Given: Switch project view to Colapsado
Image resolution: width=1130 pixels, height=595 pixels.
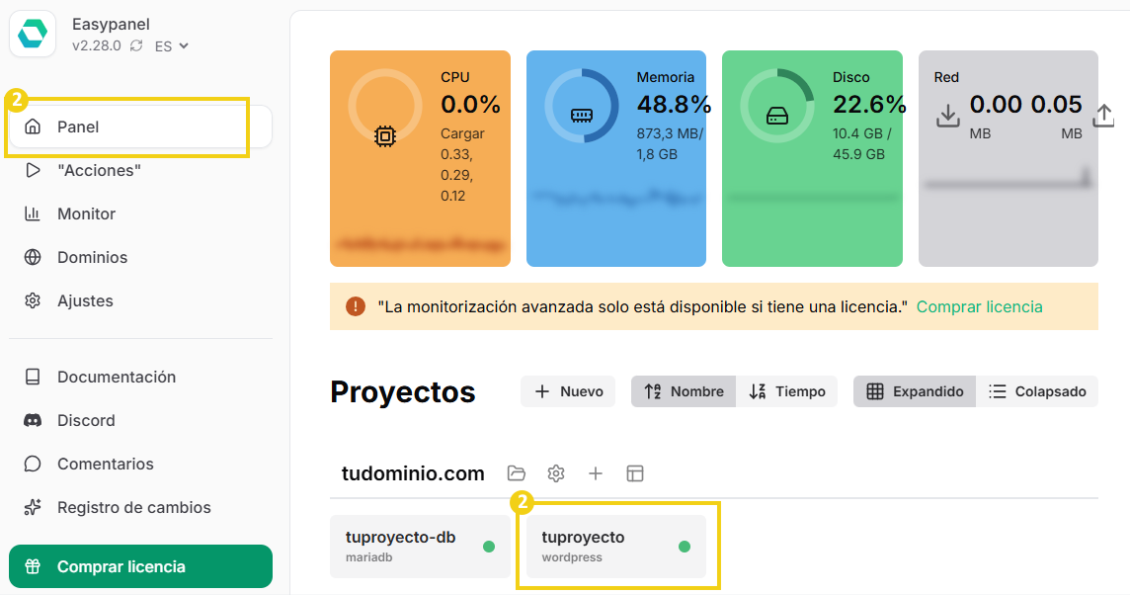Looking at the screenshot, I should [x=1037, y=391].
